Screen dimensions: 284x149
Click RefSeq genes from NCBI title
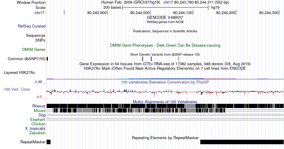click(x=165, y=22)
